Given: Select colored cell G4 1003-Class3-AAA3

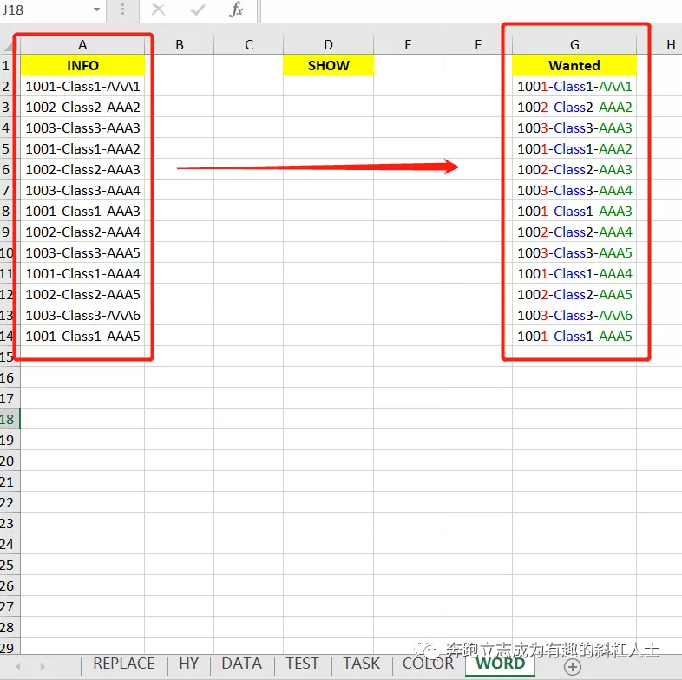Looking at the screenshot, I should [x=574, y=127].
